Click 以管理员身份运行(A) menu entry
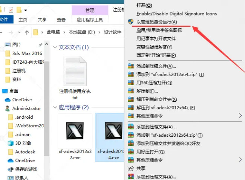The width and height of the screenshot is (245, 180). 156,22
